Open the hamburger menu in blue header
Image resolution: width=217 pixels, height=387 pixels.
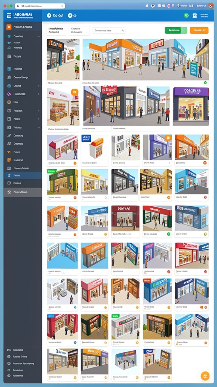point(9,15)
